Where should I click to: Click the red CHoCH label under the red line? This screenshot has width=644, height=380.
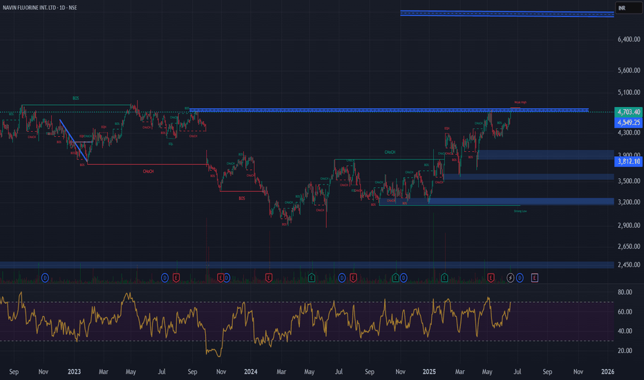pyautogui.click(x=148, y=171)
